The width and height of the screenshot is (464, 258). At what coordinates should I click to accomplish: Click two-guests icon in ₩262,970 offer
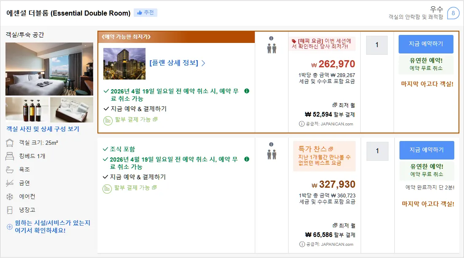(x=272, y=48)
